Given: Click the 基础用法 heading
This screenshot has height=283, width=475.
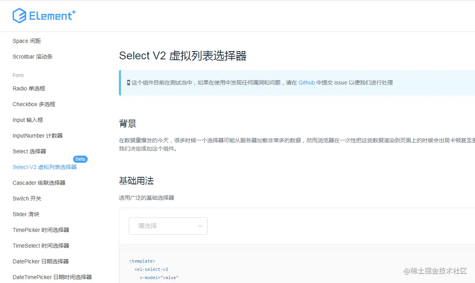Looking at the screenshot, I should click(x=136, y=181).
